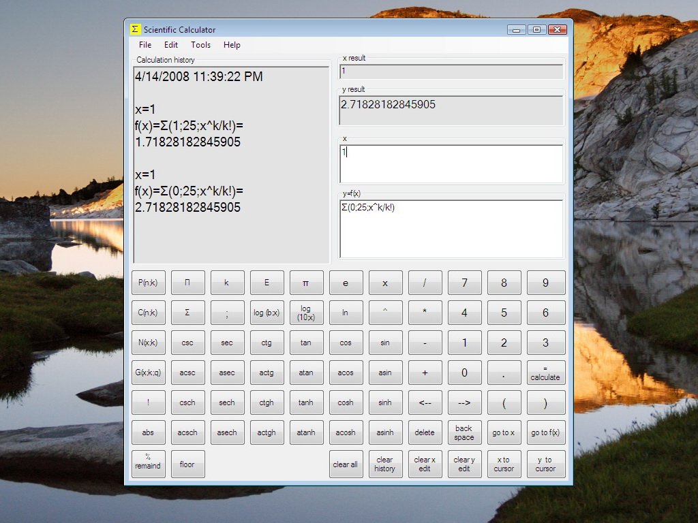Click the ctg function button

click(x=267, y=343)
